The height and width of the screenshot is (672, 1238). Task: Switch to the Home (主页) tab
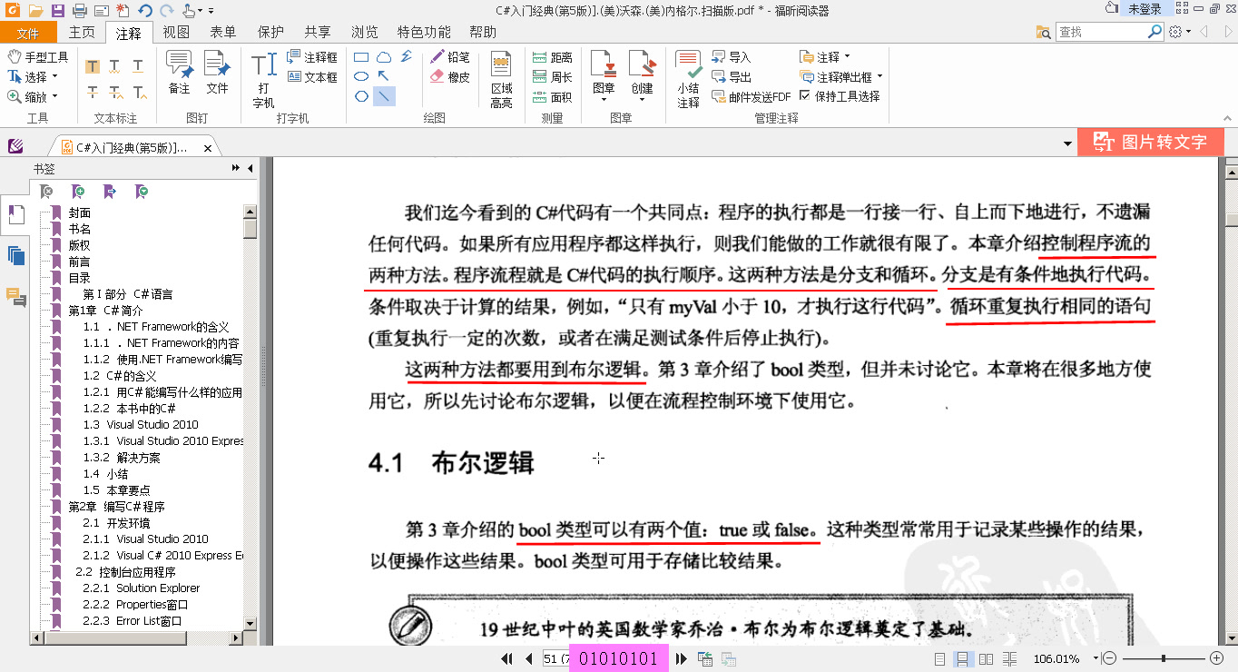82,33
